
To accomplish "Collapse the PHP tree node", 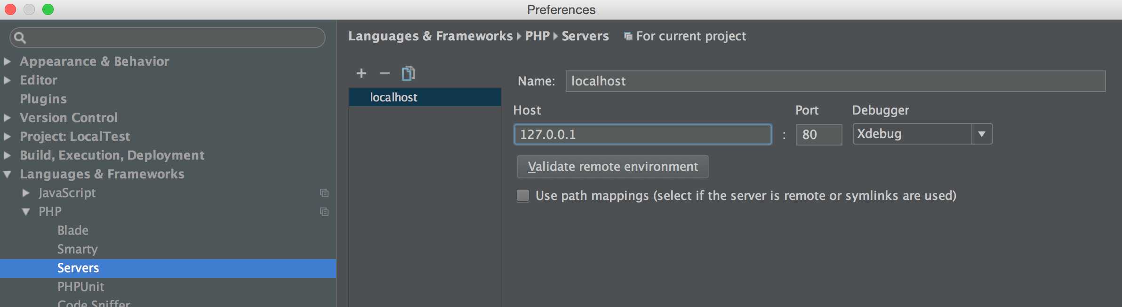I will click(26, 212).
